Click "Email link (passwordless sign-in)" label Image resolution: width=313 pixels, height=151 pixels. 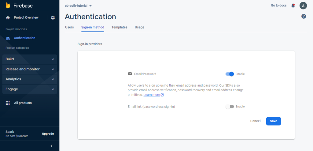tap(151, 107)
